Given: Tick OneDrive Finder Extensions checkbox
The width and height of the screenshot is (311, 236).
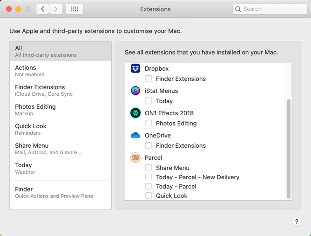Looking at the screenshot, I should (x=149, y=145).
